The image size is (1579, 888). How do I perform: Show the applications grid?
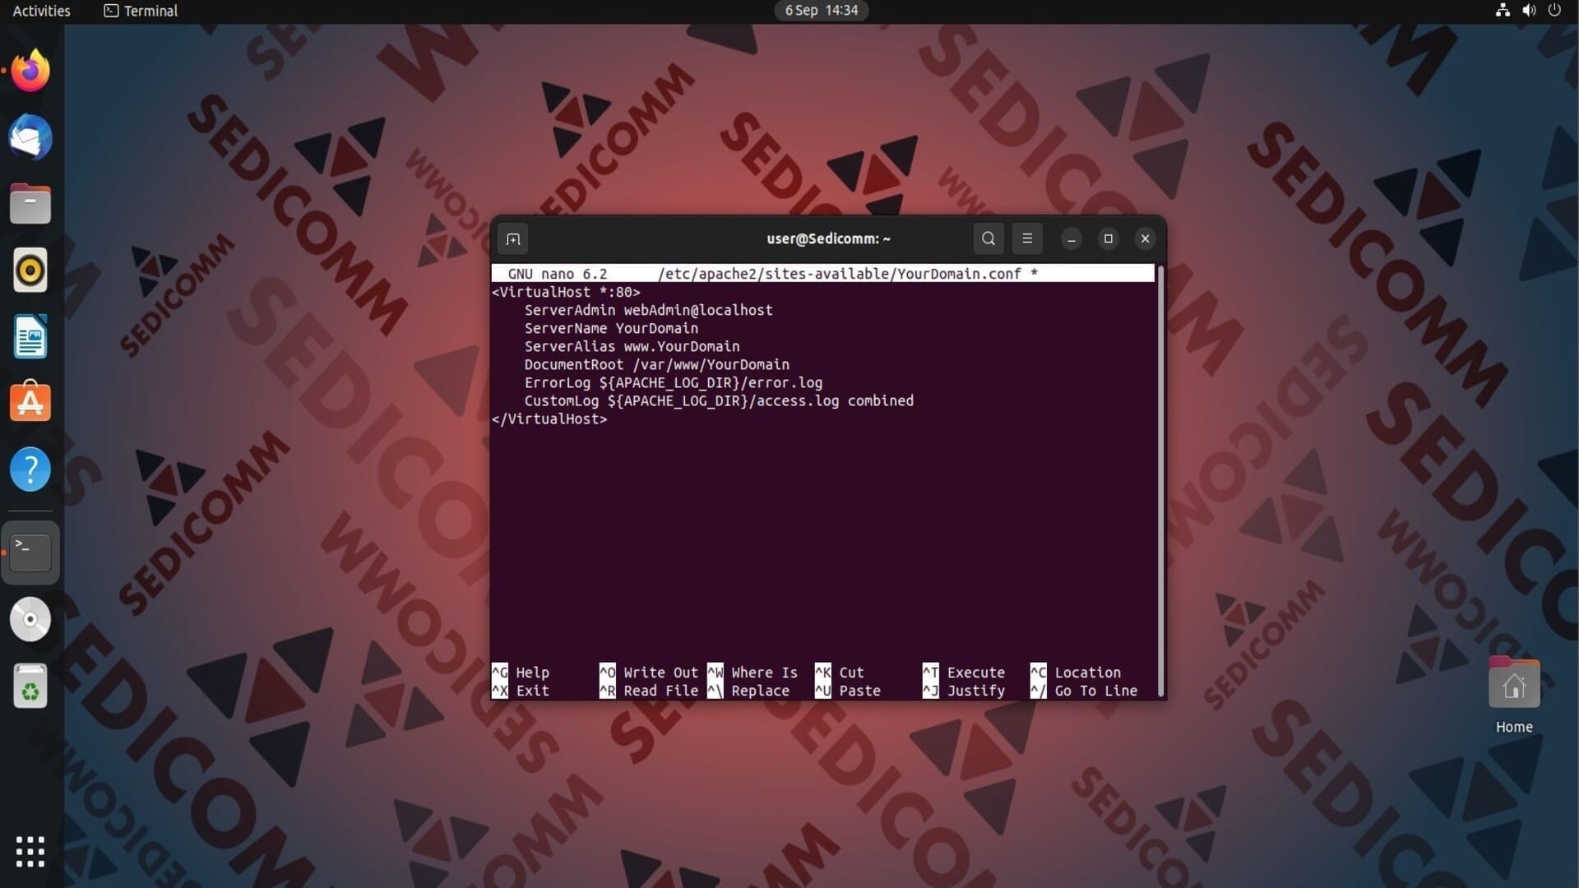pos(30,852)
